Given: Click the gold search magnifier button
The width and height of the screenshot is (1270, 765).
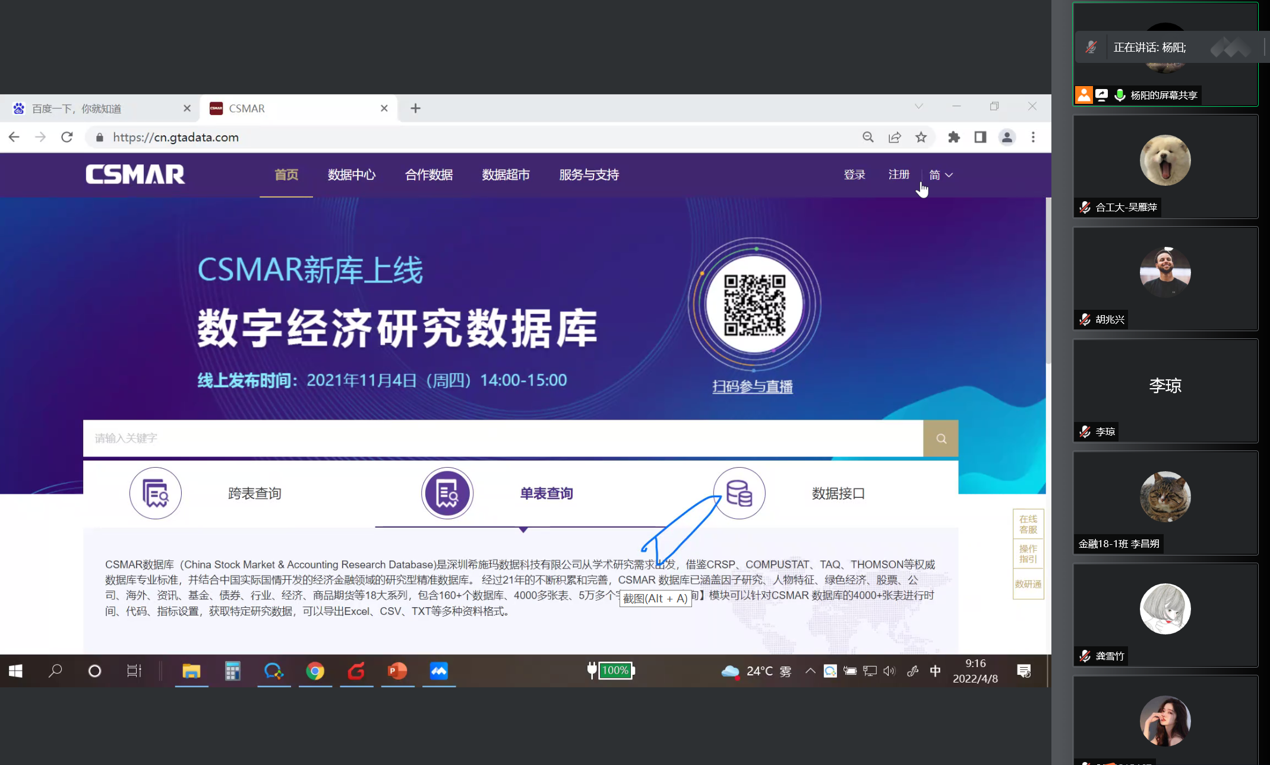Looking at the screenshot, I should coord(940,439).
